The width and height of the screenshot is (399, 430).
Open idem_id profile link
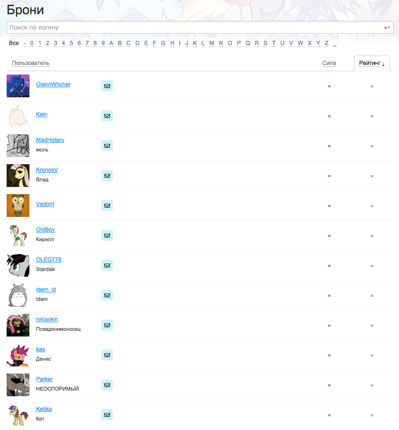pos(46,290)
